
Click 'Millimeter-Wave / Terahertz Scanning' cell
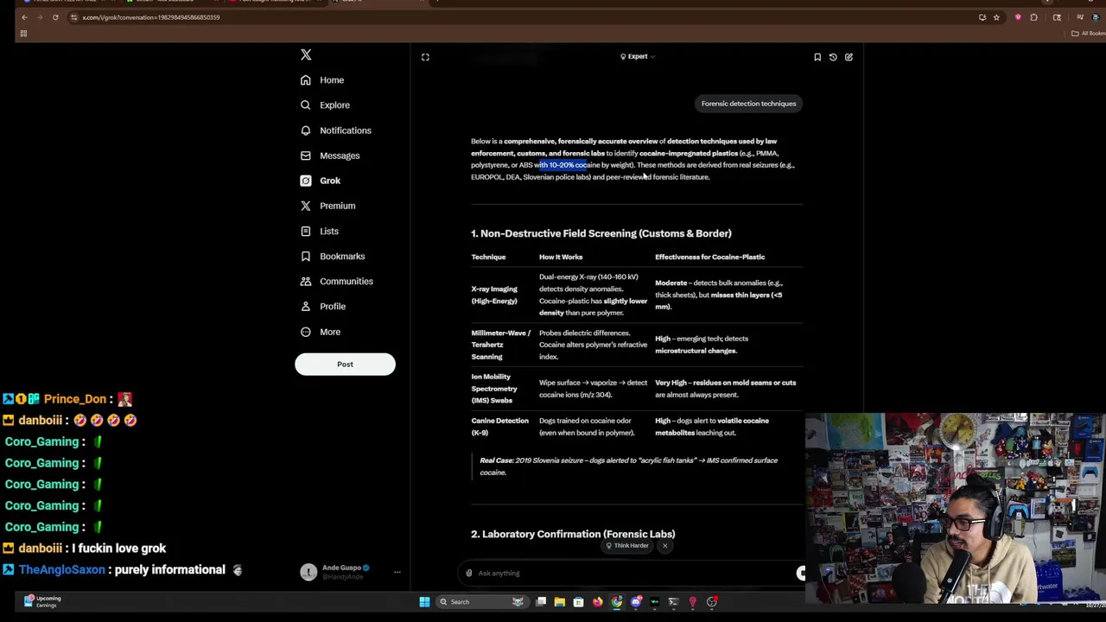pos(501,345)
